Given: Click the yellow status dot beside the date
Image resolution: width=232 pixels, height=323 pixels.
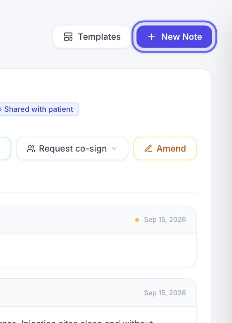Looking at the screenshot, I should [137, 220].
